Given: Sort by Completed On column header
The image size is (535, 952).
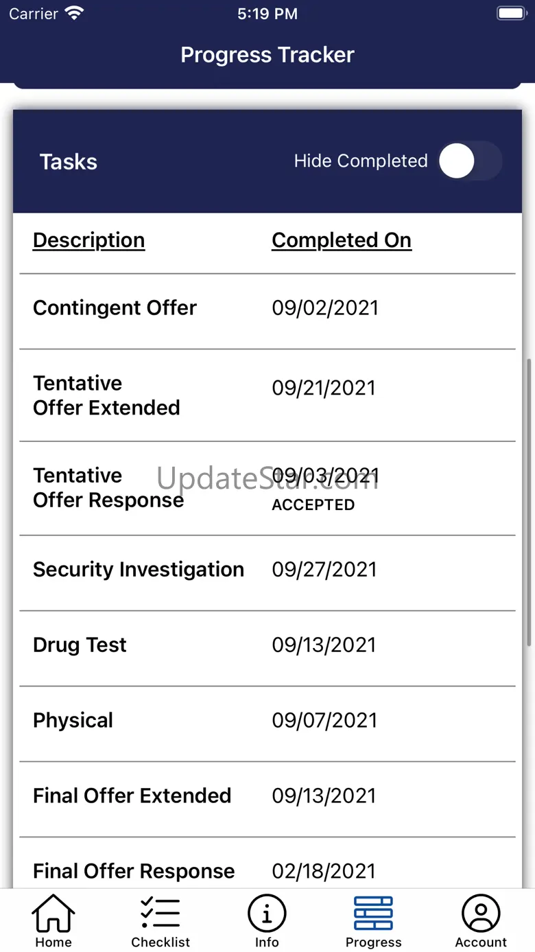Looking at the screenshot, I should (x=342, y=240).
